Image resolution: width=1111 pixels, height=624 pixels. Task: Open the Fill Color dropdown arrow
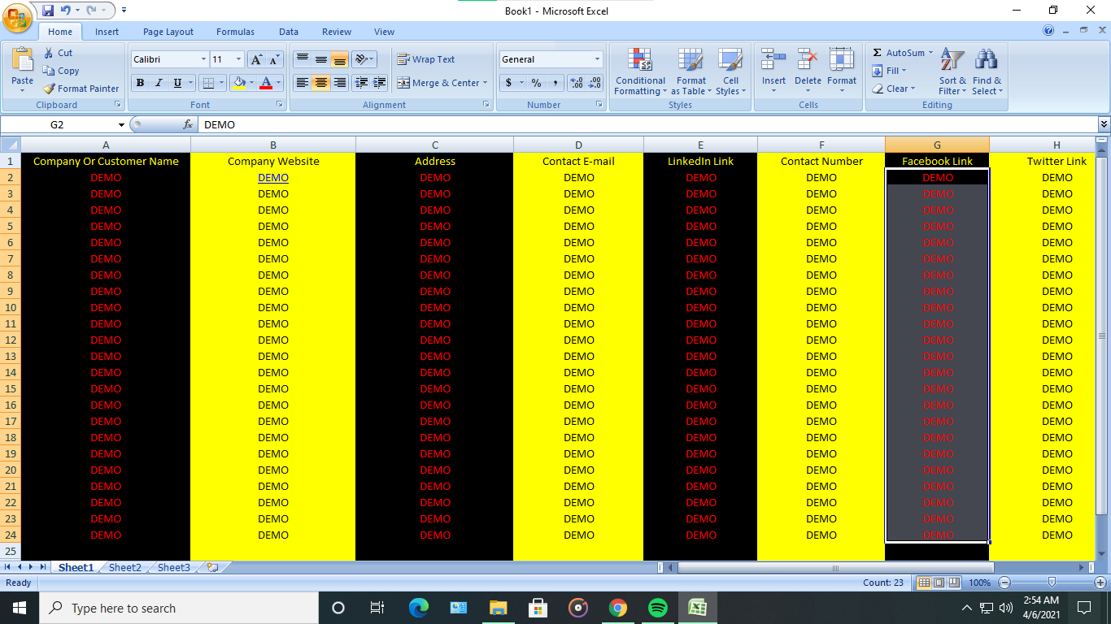(x=252, y=83)
